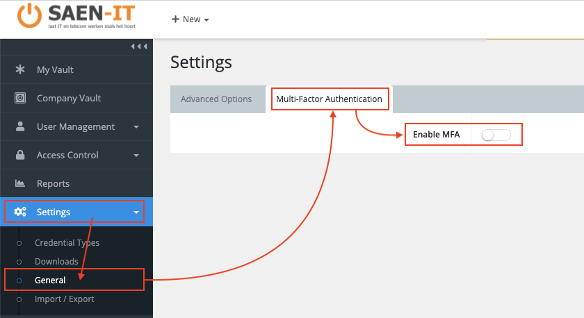Click the User Management person icon

click(20, 126)
